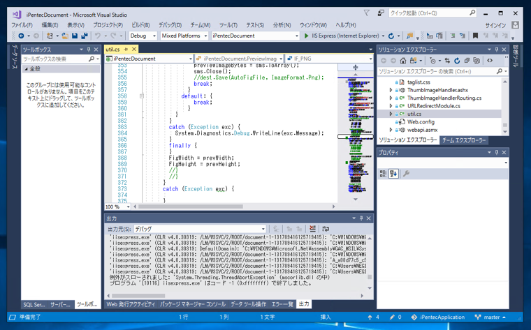531x330 pixels.
Task: Click the Undo arrow icon
Action: click(x=98, y=36)
